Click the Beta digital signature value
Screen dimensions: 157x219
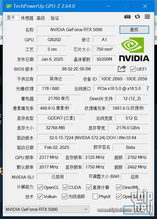point(131,147)
